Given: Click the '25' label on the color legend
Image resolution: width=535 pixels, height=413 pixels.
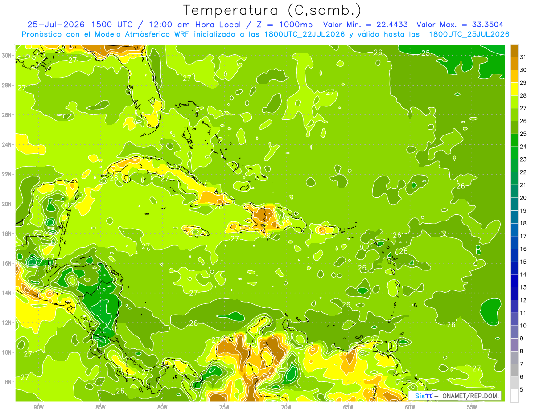Looking at the screenshot, I should (x=523, y=134).
